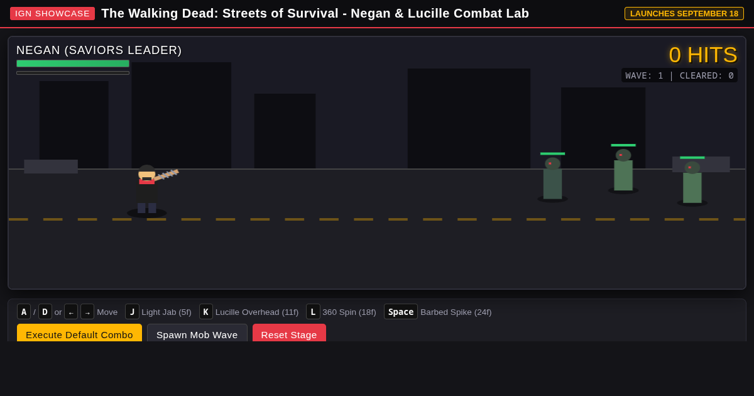This screenshot has height=396, width=754.
Task: Click the 0 HITS combo counter
Action: click(x=703, y=55)
